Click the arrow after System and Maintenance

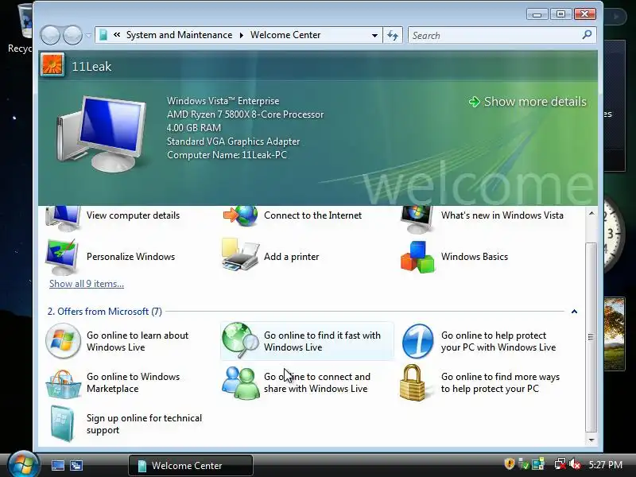point(242,35)
